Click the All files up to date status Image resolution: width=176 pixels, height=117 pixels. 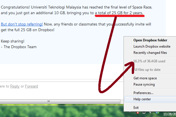click(x=147, y=70)
